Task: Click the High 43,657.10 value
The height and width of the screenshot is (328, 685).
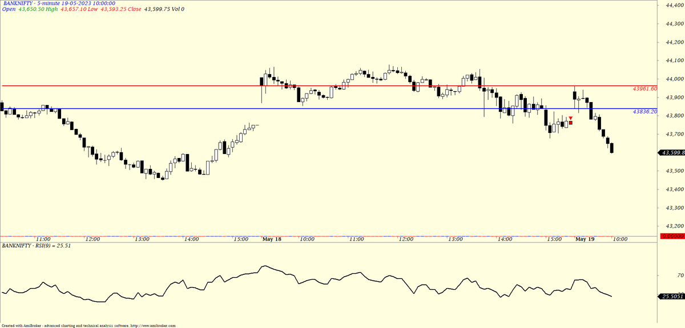Action: tap(65, 10)
